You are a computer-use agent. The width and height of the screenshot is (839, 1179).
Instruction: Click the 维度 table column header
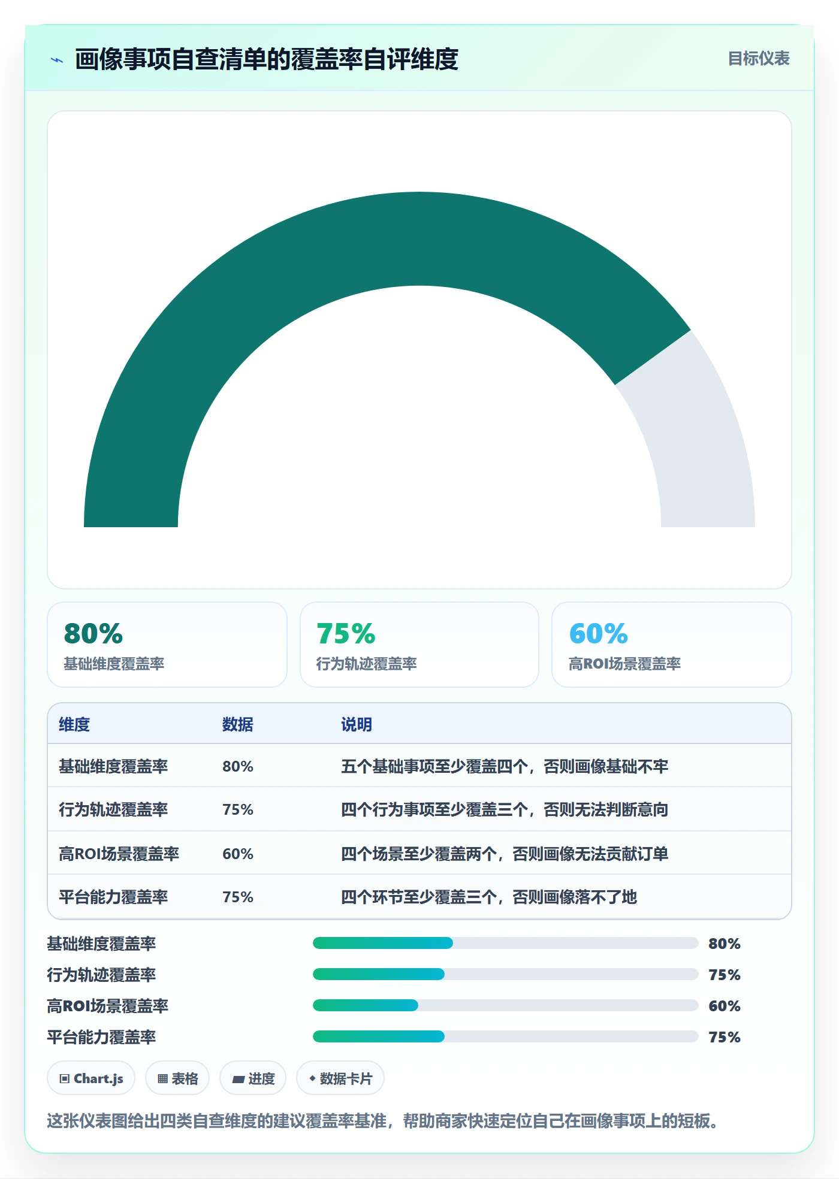coord(74,724)
